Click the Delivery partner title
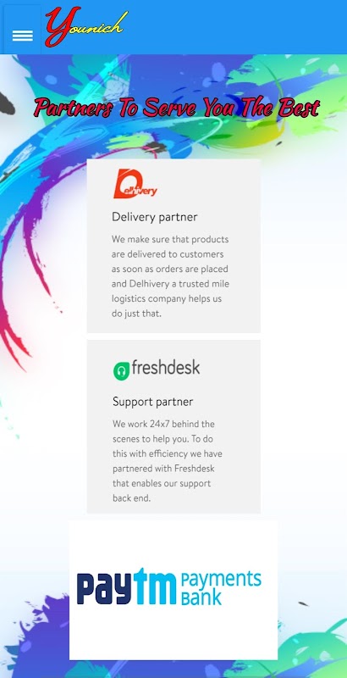The width and height of the screenshot is (347, 678). click(155, 217)
